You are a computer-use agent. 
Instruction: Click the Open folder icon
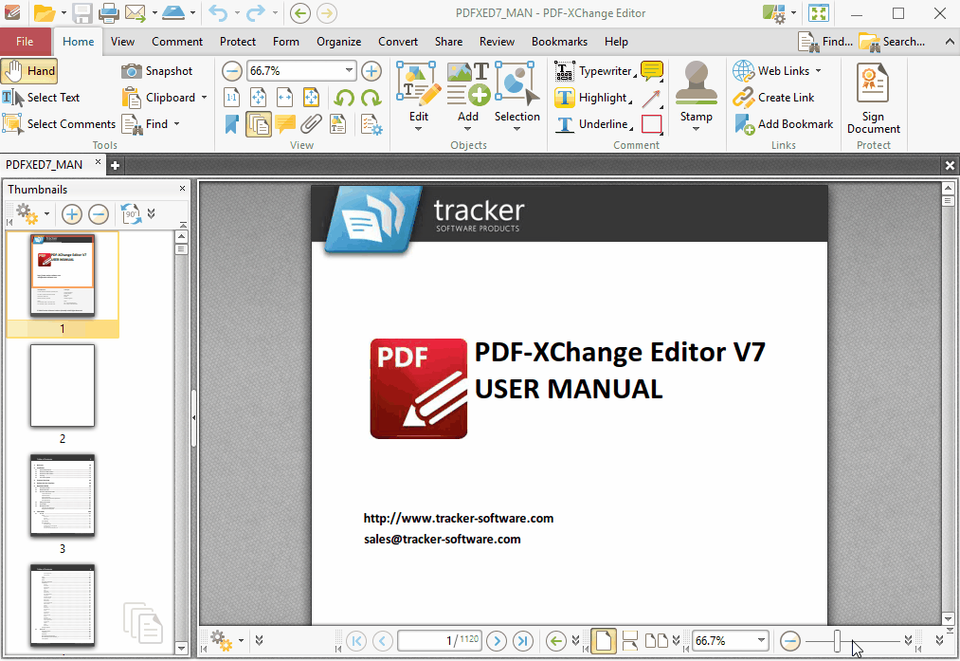[45, 13]
